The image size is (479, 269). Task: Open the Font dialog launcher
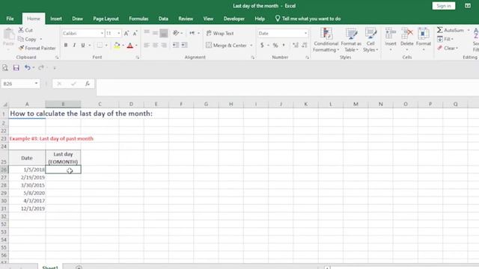pos(138,58)
